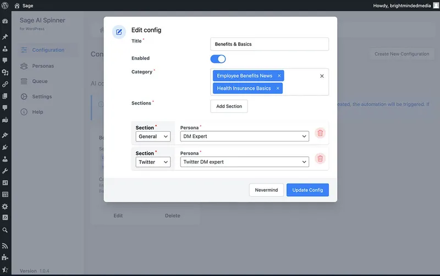Open the code snippet slash icon

click(x=5, y=218)
